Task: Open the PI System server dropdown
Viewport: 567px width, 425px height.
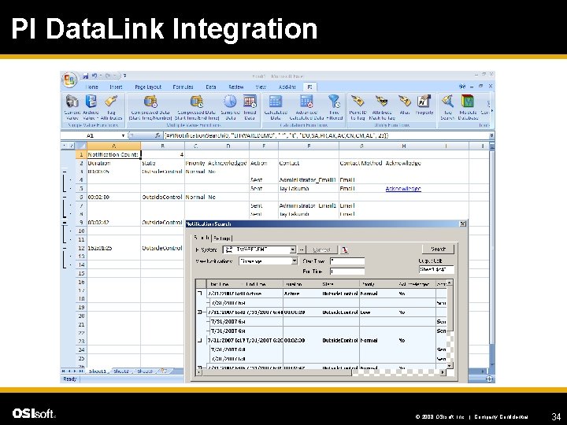Action: point(292,249)
